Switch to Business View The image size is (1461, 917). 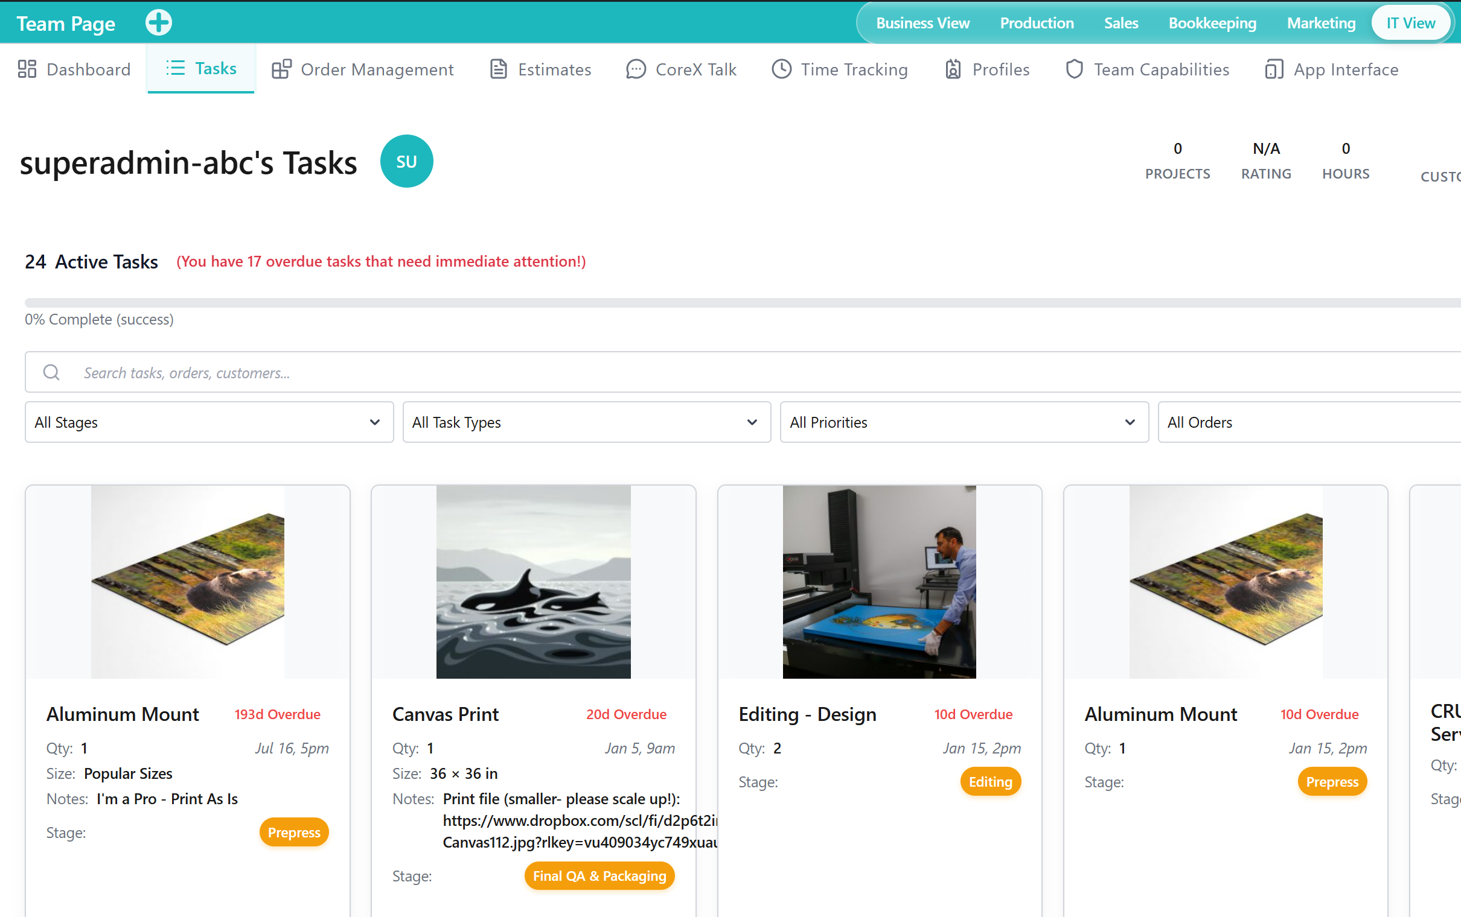tap(922, 23)
